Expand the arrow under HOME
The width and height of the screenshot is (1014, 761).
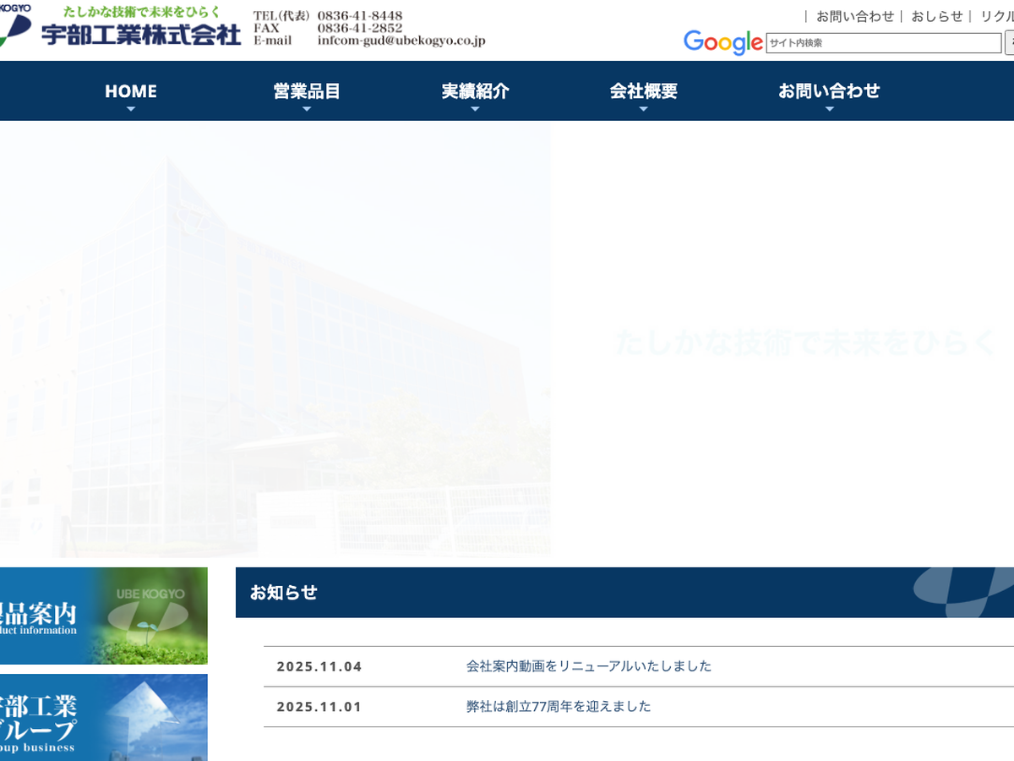click(x=130, y=109)
